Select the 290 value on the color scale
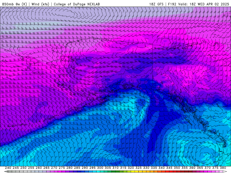 pyautogui.click(x=85, y=168)
